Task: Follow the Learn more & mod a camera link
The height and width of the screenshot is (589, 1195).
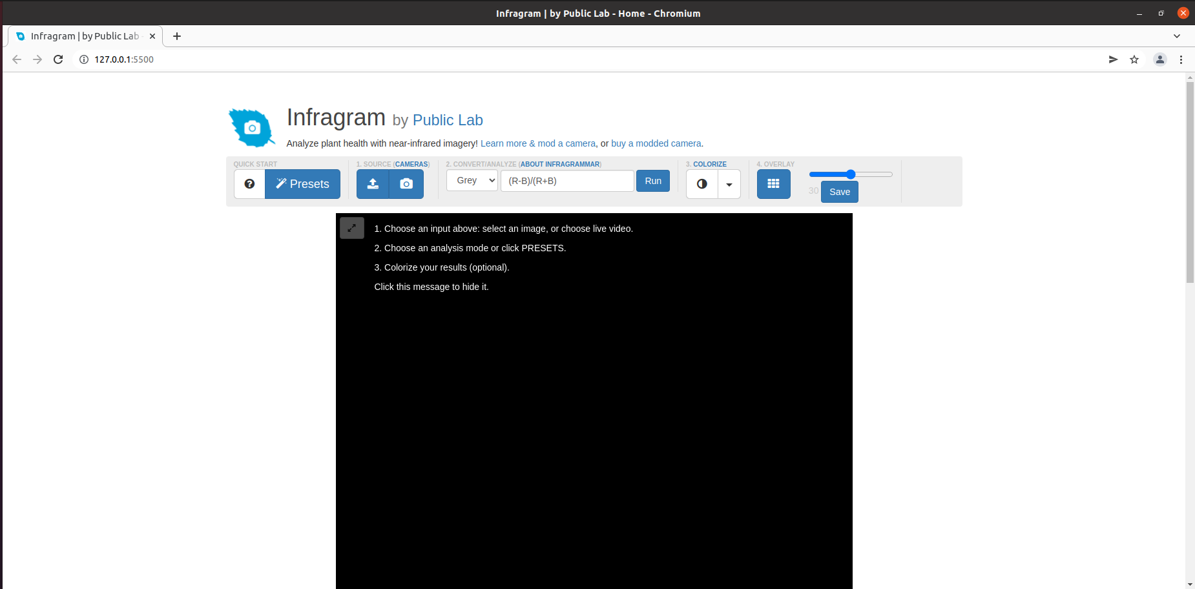Action: [x=538, y=143]
